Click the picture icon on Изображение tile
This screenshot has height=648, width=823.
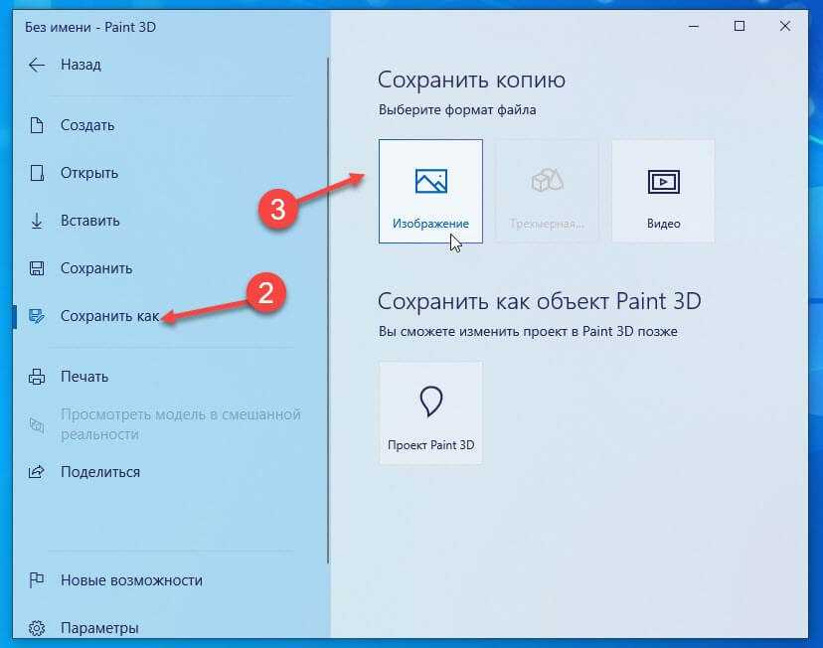[431, 181]
